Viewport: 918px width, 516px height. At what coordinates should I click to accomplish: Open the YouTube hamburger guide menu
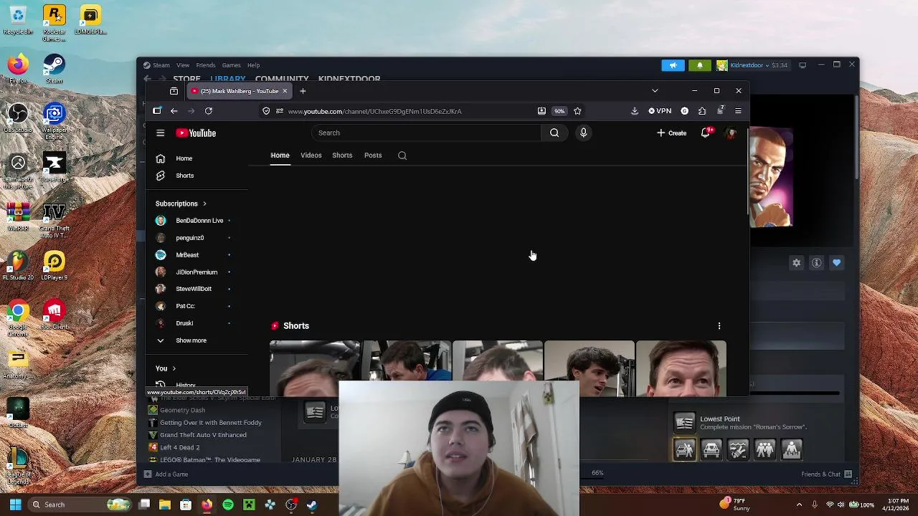tap(161, 133)
